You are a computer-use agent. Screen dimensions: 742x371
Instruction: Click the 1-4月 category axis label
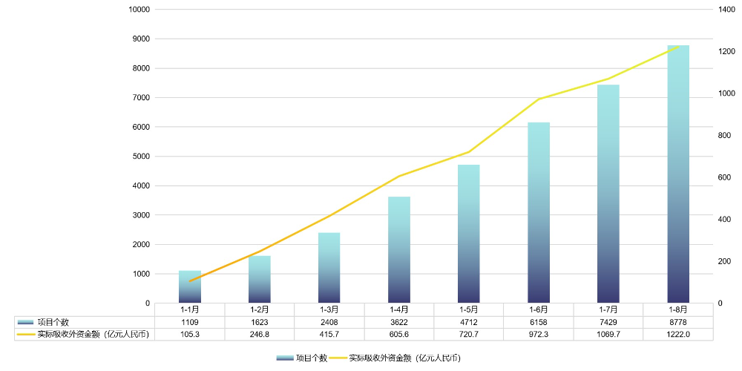[x=399, y=309]
